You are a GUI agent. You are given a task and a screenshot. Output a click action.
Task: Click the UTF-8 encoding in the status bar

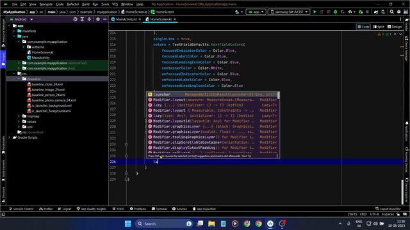coord(374,214)
